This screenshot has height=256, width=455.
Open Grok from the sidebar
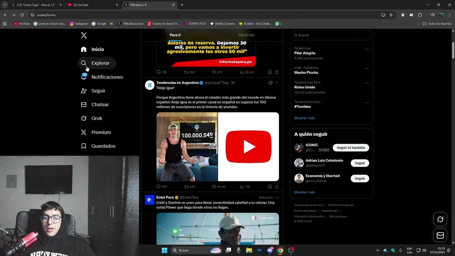coord(92,118)
